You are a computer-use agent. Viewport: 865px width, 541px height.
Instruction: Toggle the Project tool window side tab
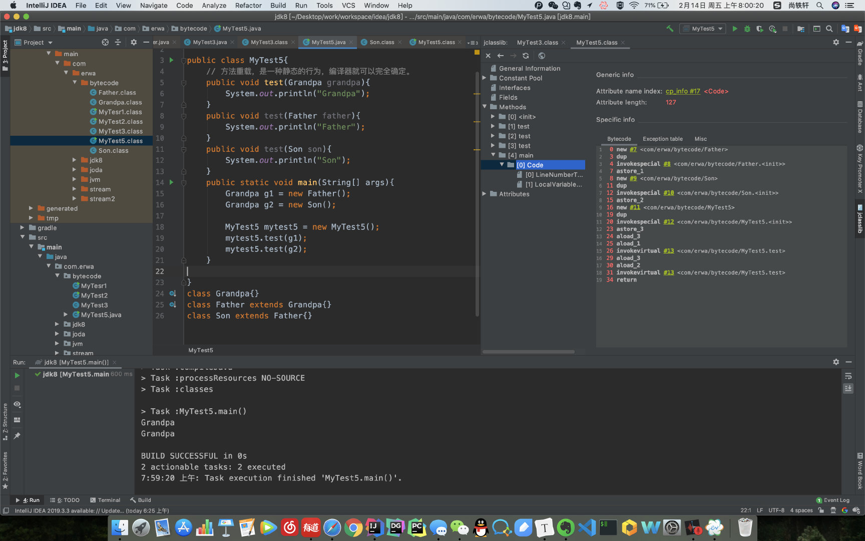5,55
